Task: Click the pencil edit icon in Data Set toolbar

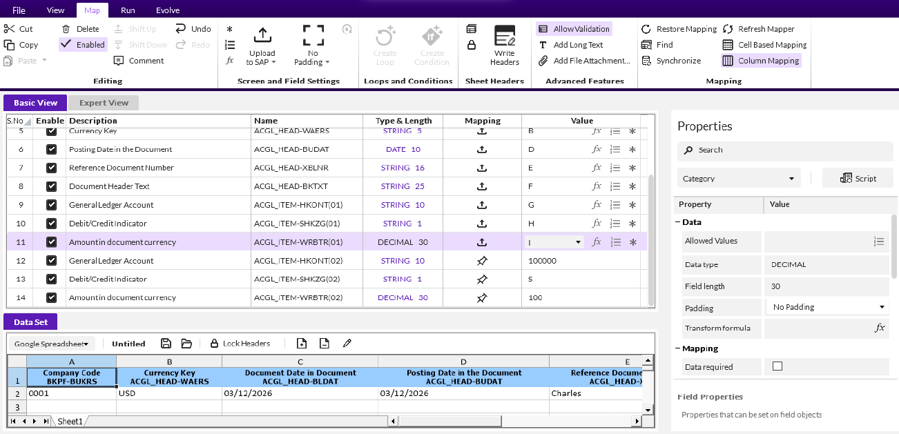Action: 347,344
